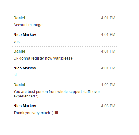The width and height of the screenshot is (139, 135).
Task: Select 'Ok gonna register now wait please' message
Action: point(43,58)
